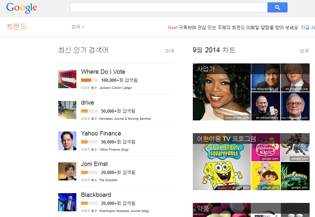Open the man holding a phone photo

(x=265, y=106)
